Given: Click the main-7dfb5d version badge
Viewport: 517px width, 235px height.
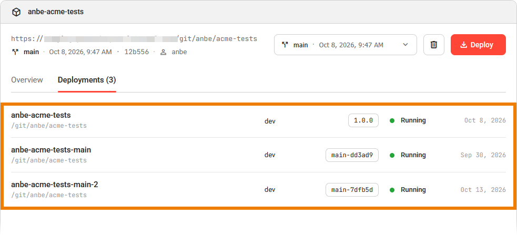Looking at the screenshot, I should tap(352, 190).
